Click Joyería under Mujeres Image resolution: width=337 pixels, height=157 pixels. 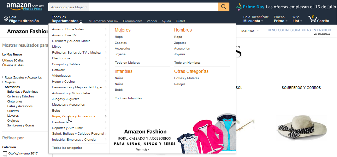pos(120,54)
